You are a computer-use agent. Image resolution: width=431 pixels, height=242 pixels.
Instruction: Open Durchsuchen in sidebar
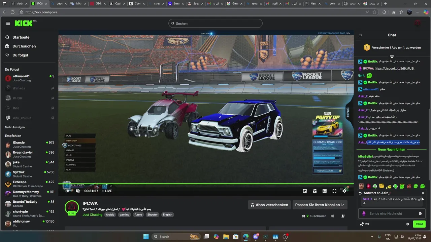24,46
